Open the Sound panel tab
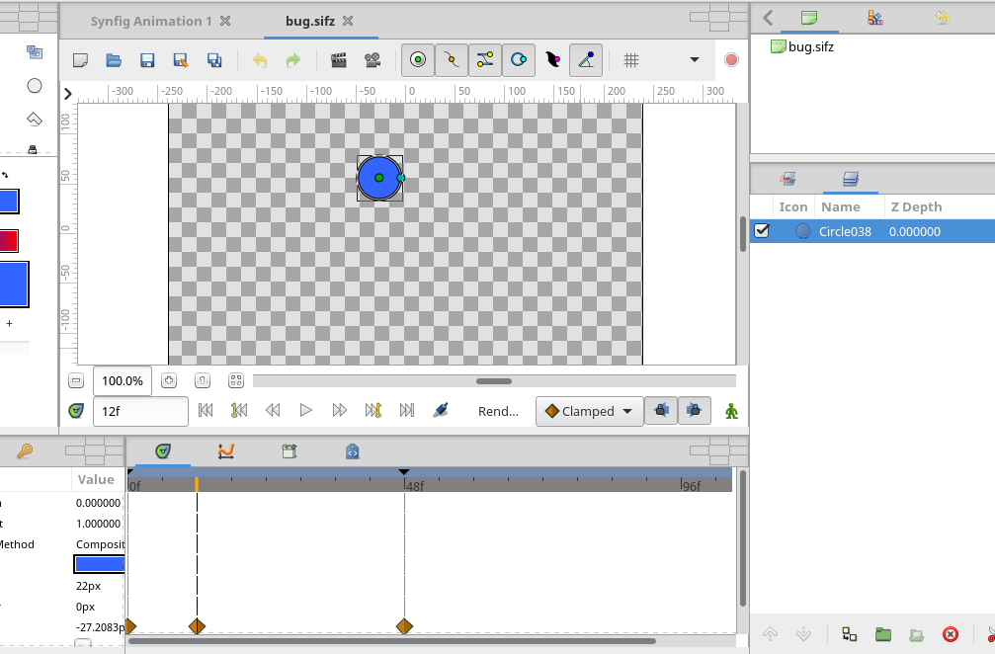This screenshot has width=995, height=654. 290,451
